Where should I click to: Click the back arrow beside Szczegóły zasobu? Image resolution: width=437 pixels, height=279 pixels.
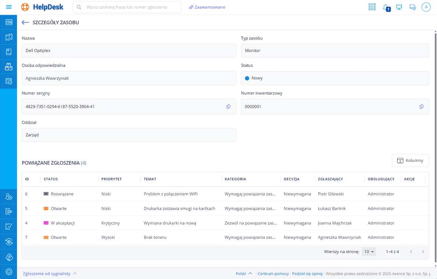click(25, 22)
